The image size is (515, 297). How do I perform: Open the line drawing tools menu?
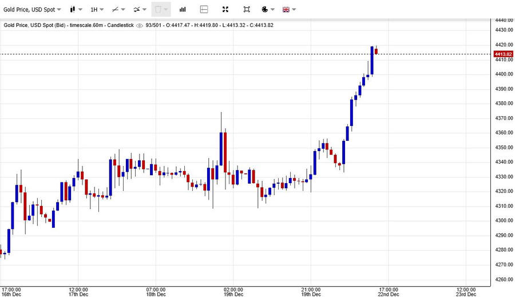click(118, 10)
